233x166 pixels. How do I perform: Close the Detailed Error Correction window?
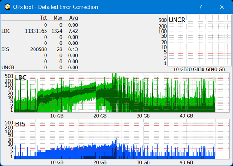[x=222, y=7]
